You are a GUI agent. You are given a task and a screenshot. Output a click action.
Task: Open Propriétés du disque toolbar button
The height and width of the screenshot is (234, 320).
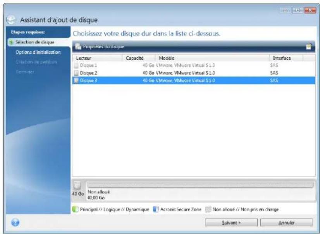point(100,47)
